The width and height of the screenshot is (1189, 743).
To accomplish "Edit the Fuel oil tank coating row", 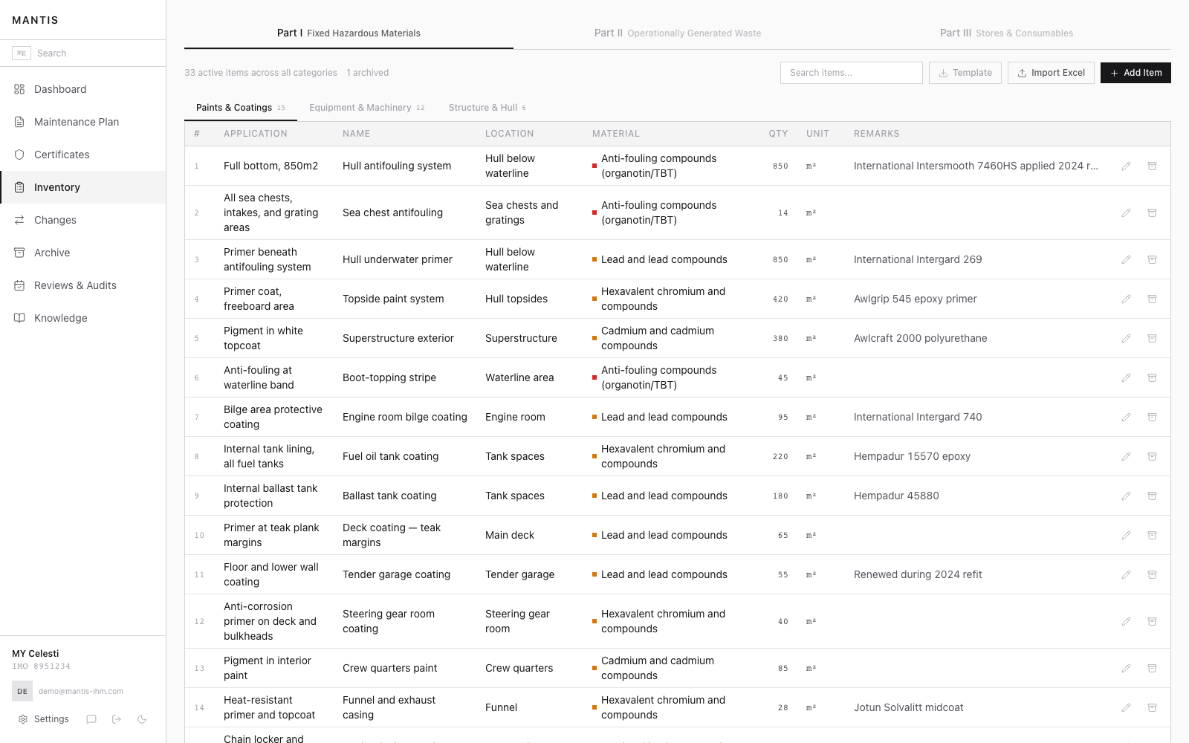I will tap(1127, 456).
